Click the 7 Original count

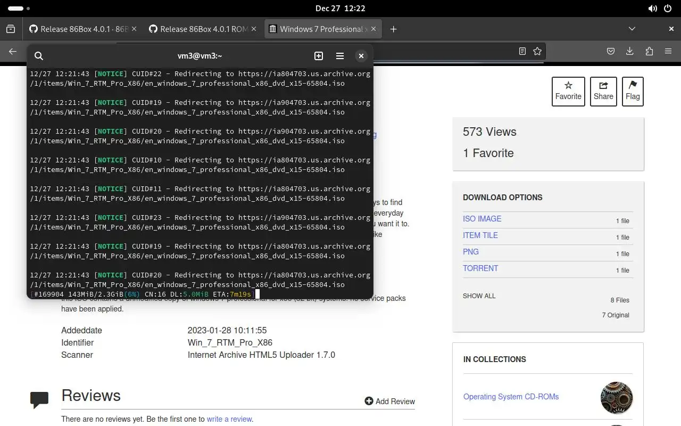tap(616, 315)
